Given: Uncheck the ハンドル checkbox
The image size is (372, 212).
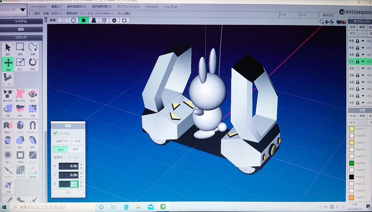Looking at the screenshot, I should coord(55,133).
